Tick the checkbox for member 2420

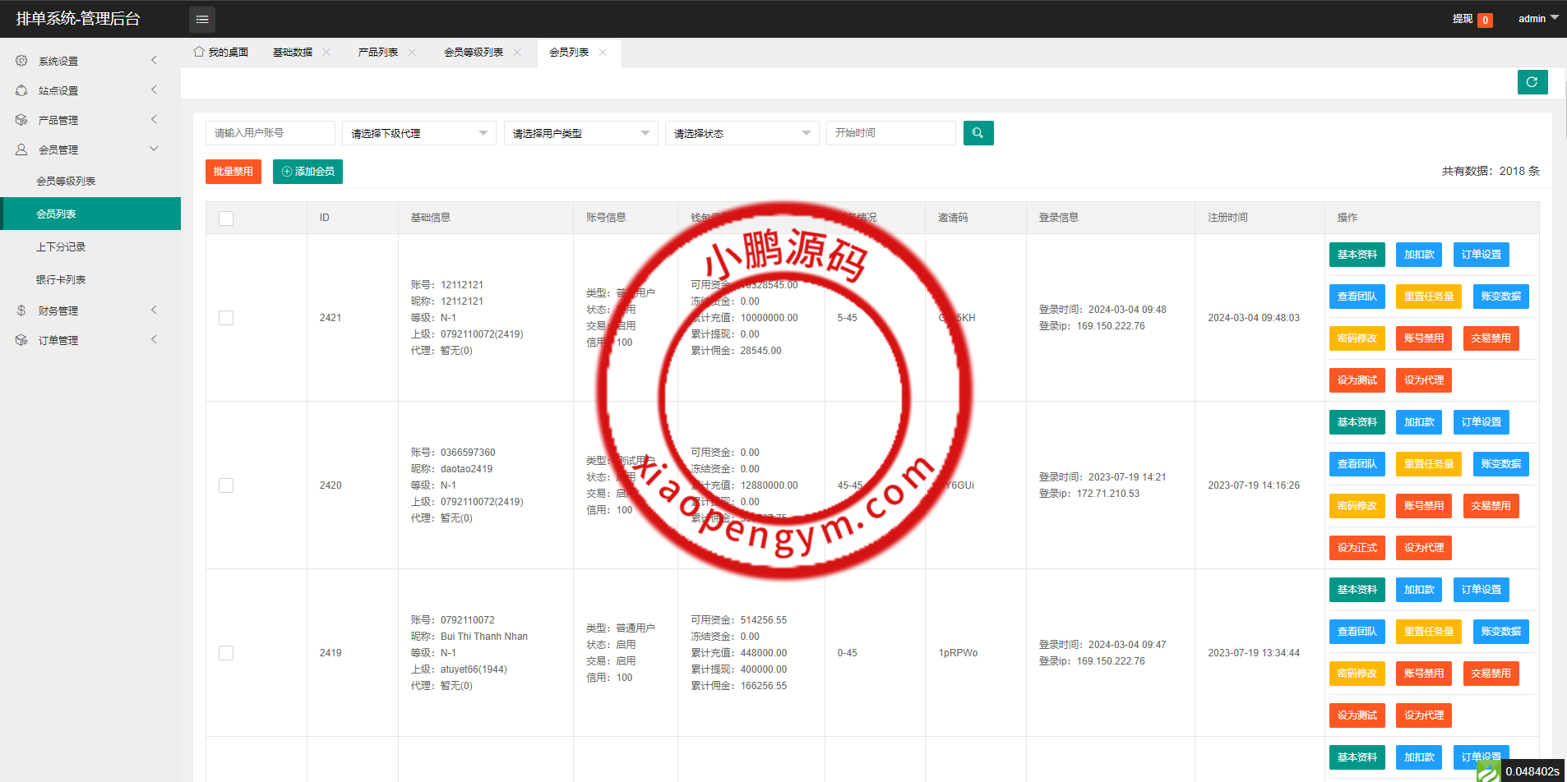click(226, 485)
